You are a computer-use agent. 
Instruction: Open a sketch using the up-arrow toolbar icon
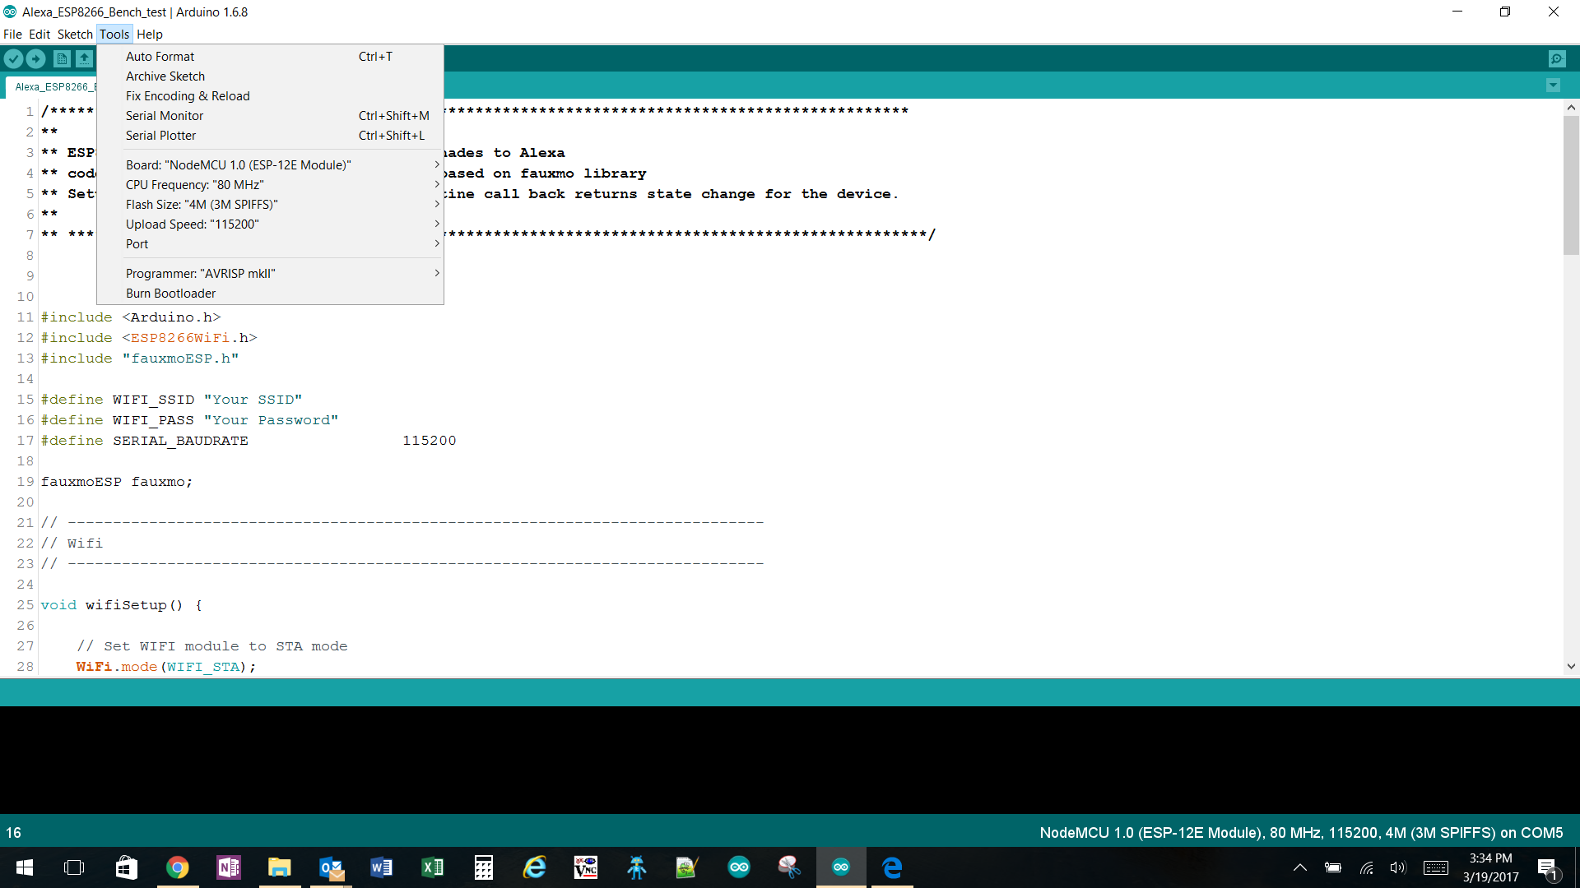coord(85,58)
